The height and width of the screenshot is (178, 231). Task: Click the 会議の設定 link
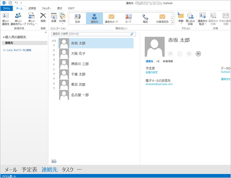152,72
